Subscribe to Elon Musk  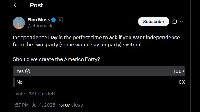(154, 22)
